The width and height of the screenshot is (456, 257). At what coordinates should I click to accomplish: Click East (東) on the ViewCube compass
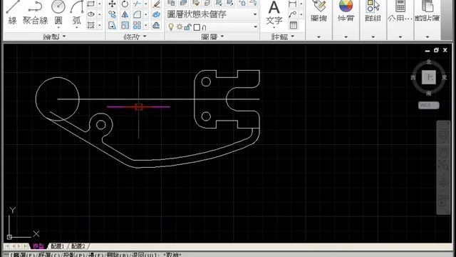coord(445,77)
